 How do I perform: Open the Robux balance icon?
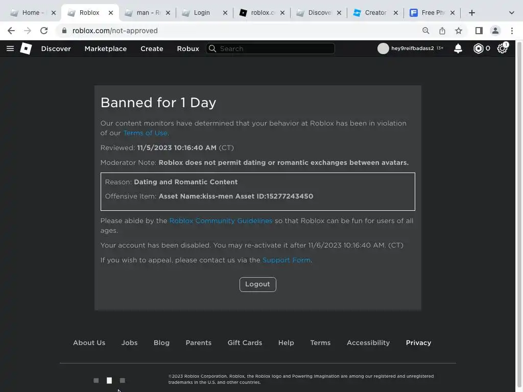click(478, 48)
